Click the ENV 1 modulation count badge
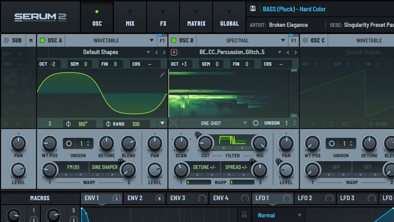This screenshot has width=394, height=222. point(116,198)
